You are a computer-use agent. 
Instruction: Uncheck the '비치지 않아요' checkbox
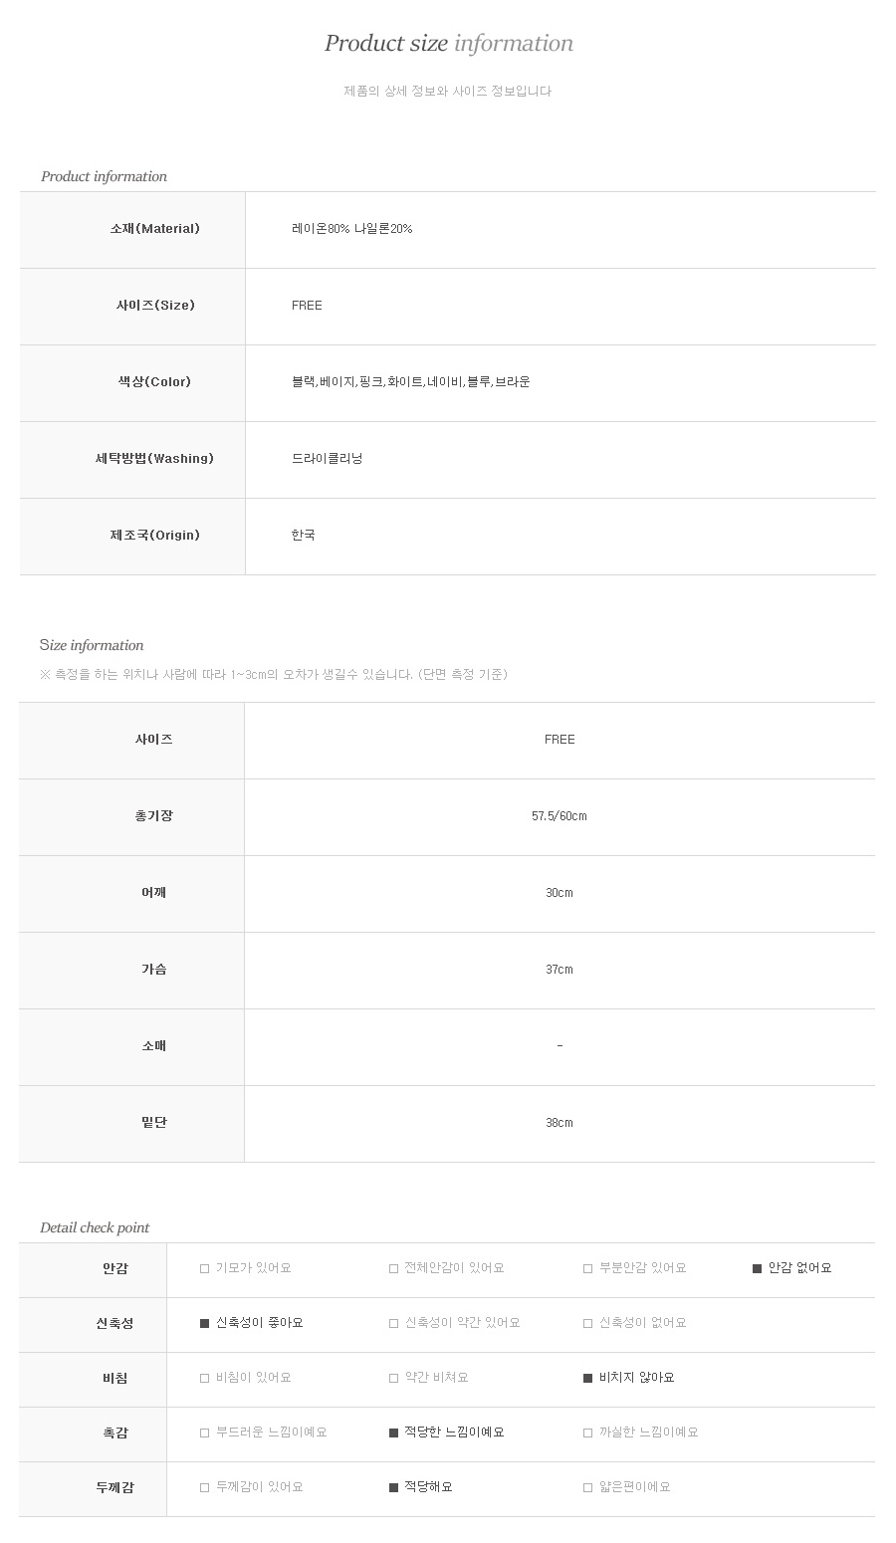click(588, 1379)
